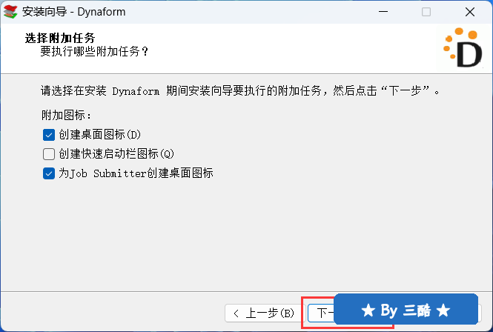Screen dimensions: 493x332
Task: Click the back chevron arrow on 上一步
Action: point(236,313)
